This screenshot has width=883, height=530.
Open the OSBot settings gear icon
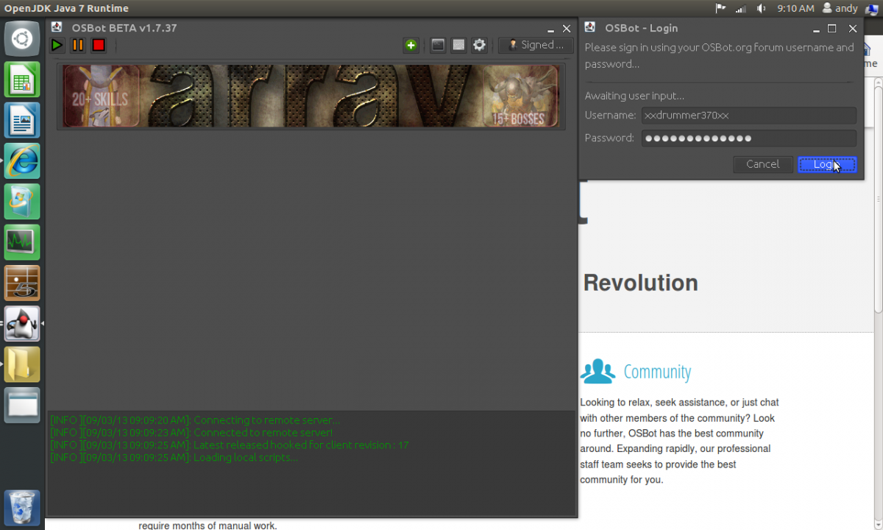[479, 45]
